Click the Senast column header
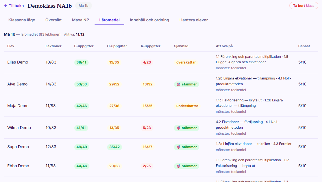The image size is (322, 182). pos(304,46)
